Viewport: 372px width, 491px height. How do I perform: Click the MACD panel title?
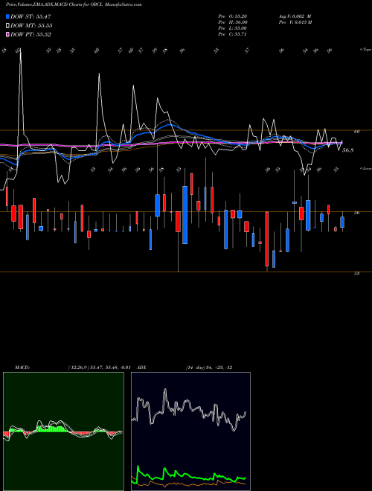pos(22,368)
